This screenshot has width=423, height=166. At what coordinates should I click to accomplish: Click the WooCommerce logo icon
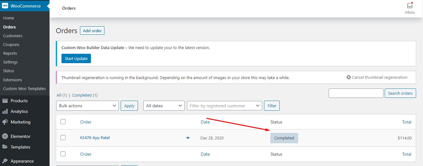[5, 6]
